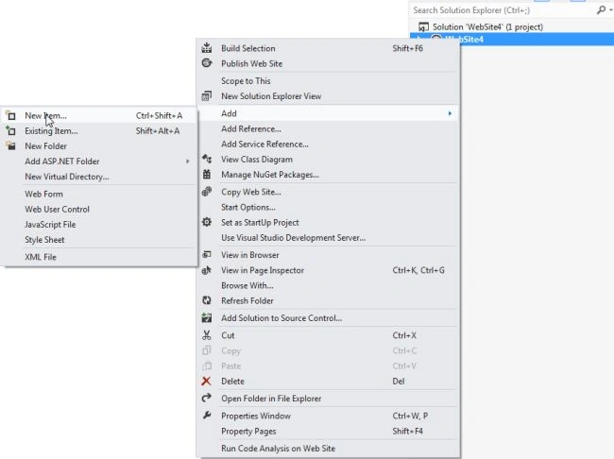Viewport: 614px width, 459px height.
Task: Click the New Item icon in submenu
Action: 11,115
